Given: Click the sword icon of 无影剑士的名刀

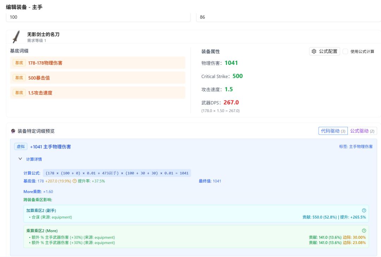Looking at the screenshot, I should (16, 37).
